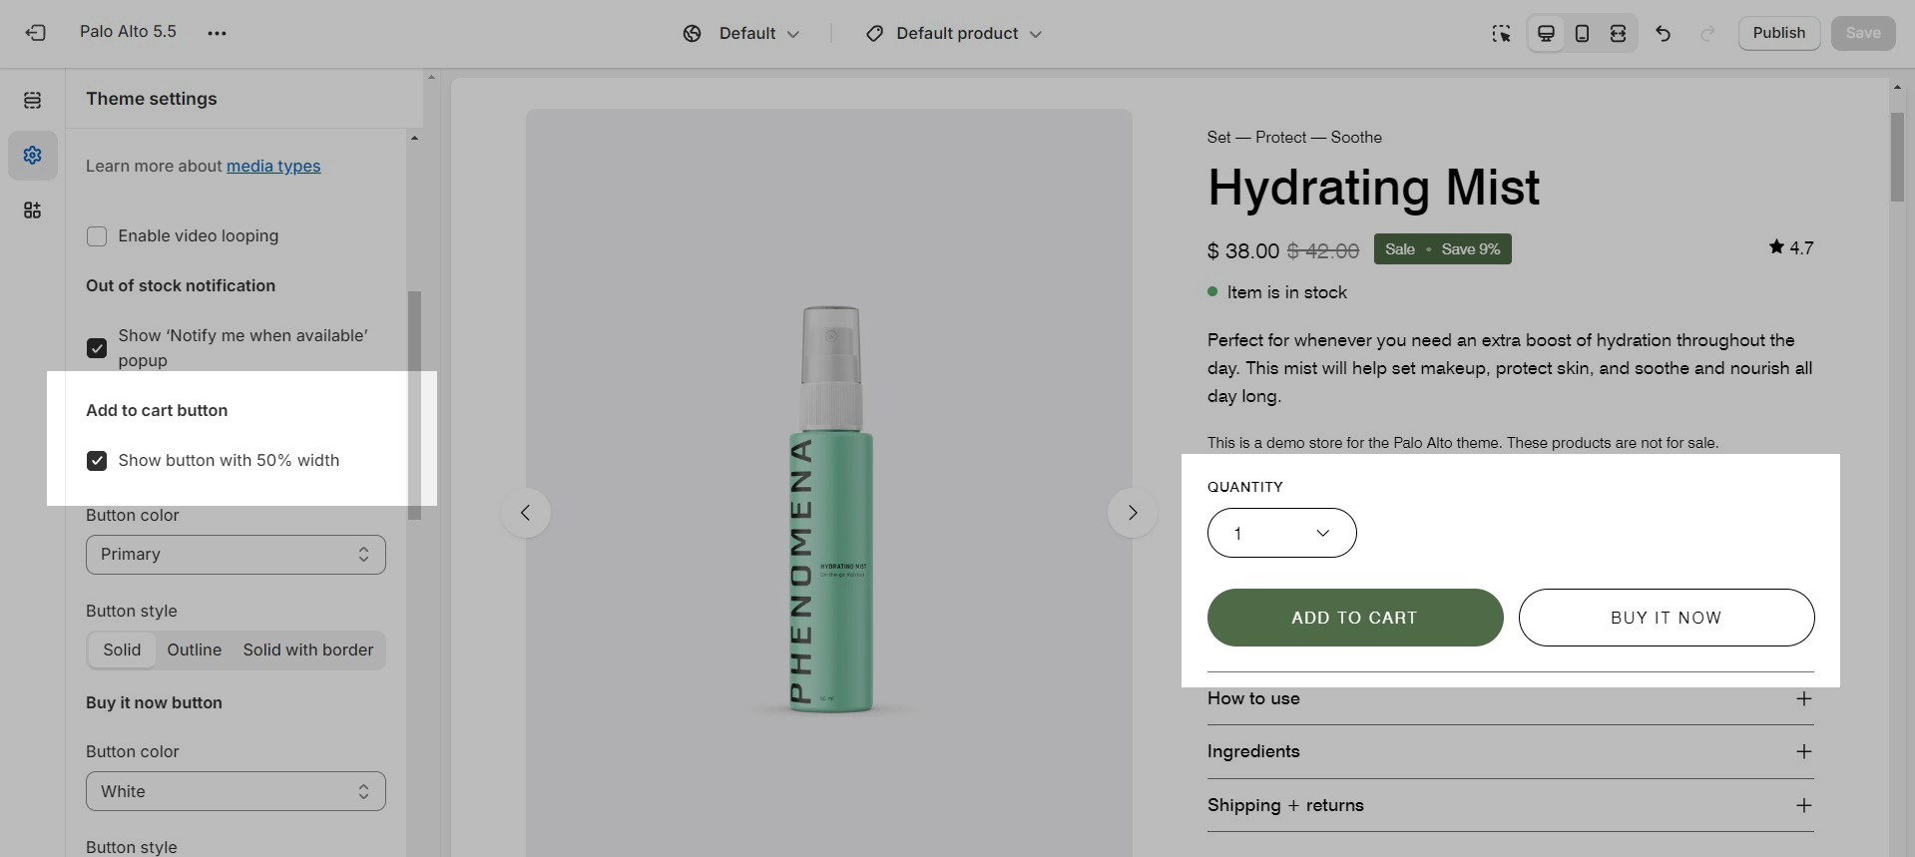Select the Outline button style
This screenshot has width=1915, height=857.
pyautogui.click(x=195, y=650)
